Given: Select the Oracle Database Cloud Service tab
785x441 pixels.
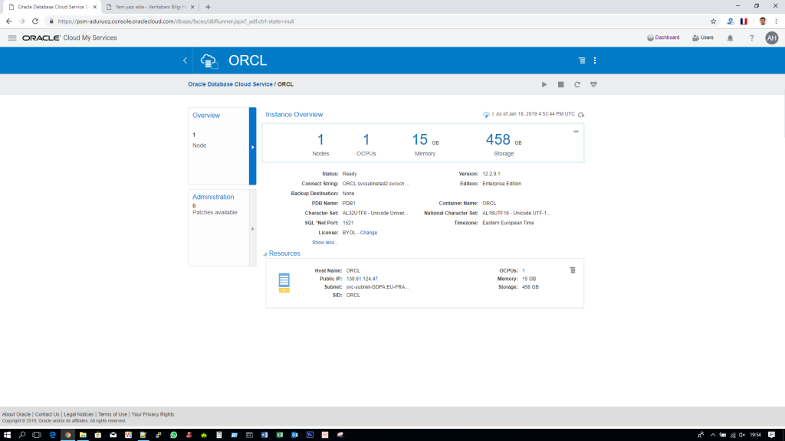Looking at the screenshot, I should coord(51,7).
